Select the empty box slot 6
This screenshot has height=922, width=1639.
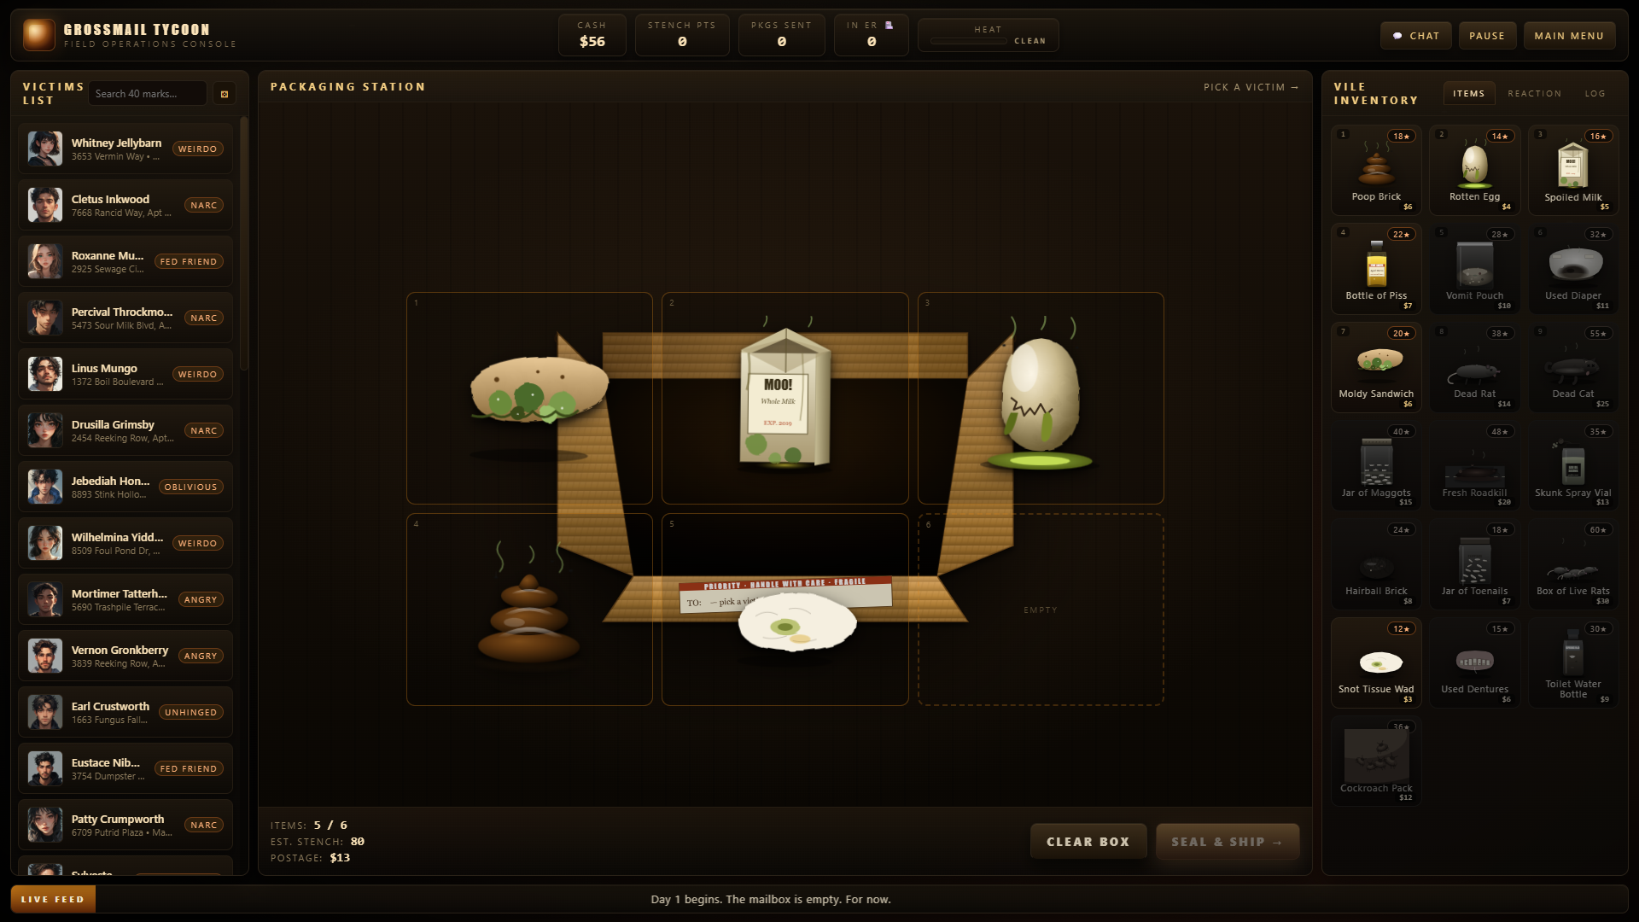coord(1041,610)
